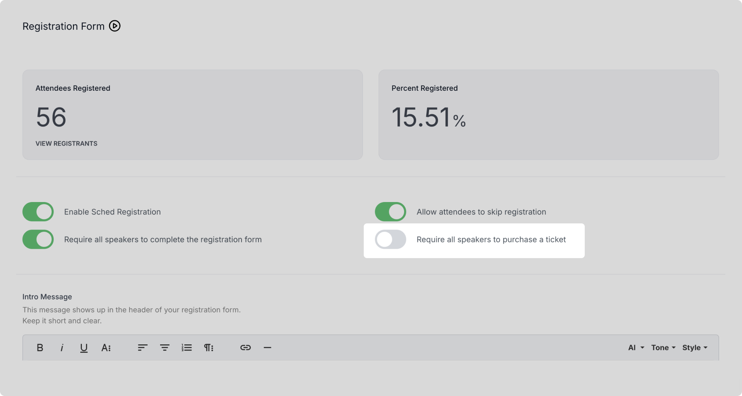
Task: Apply italic formatting in editor toolbar
Action: (x=62, y=348)
